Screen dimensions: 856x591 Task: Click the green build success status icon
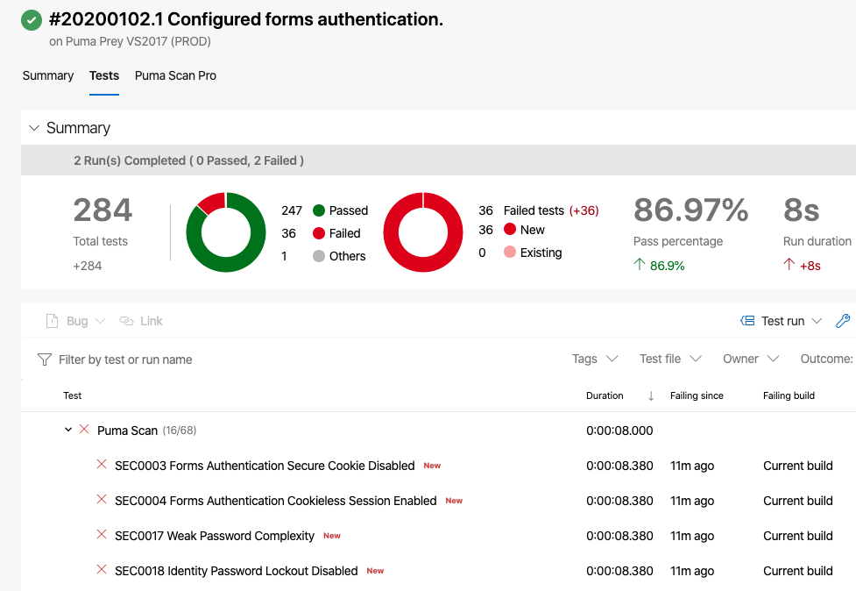point(32,20)
